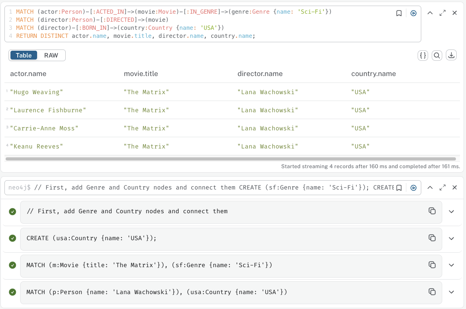
Task: Click the neo4j$ command input field
Action: click(x=202, y=187)
